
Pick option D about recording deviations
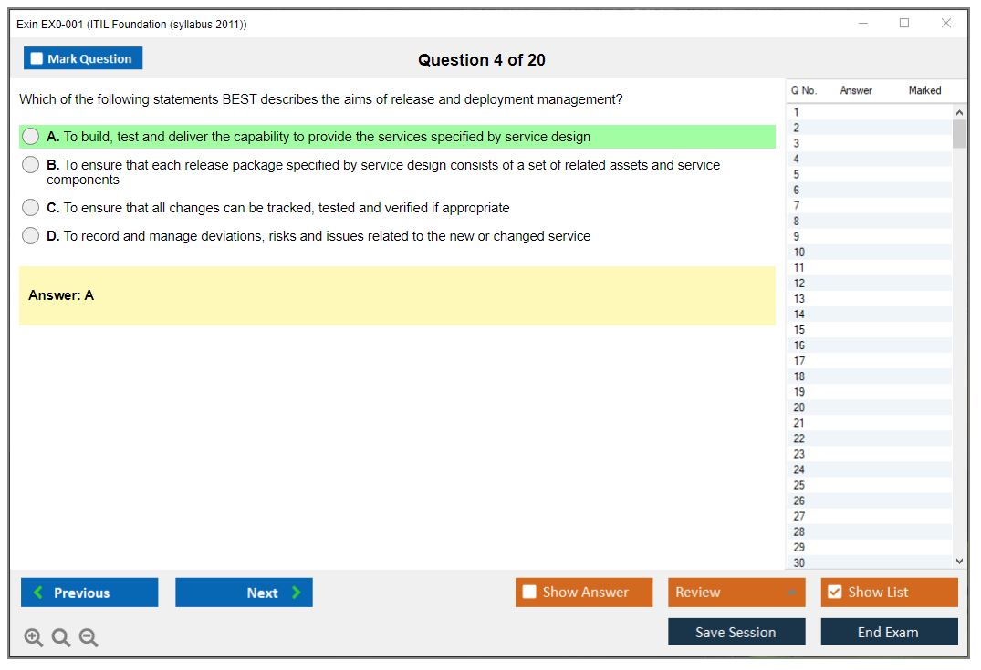pos(31,236)
